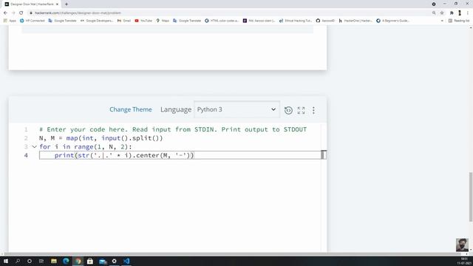This screenshot has width=473, height=266.
Task: Go back to the previous page
Action: coord(5,13)
